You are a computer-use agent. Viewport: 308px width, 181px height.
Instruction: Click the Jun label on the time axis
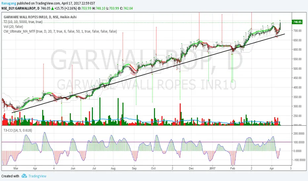click(73, 168)
